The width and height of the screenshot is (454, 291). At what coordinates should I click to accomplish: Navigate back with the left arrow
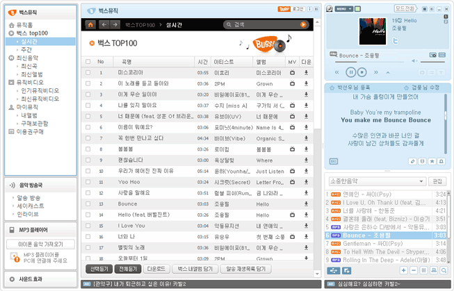point(104,24)
